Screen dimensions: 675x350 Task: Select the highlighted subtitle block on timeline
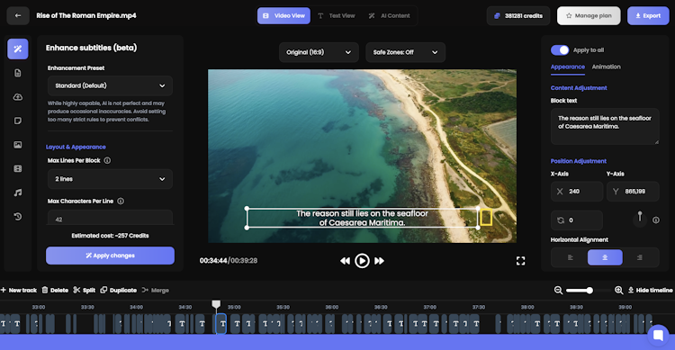220,323
